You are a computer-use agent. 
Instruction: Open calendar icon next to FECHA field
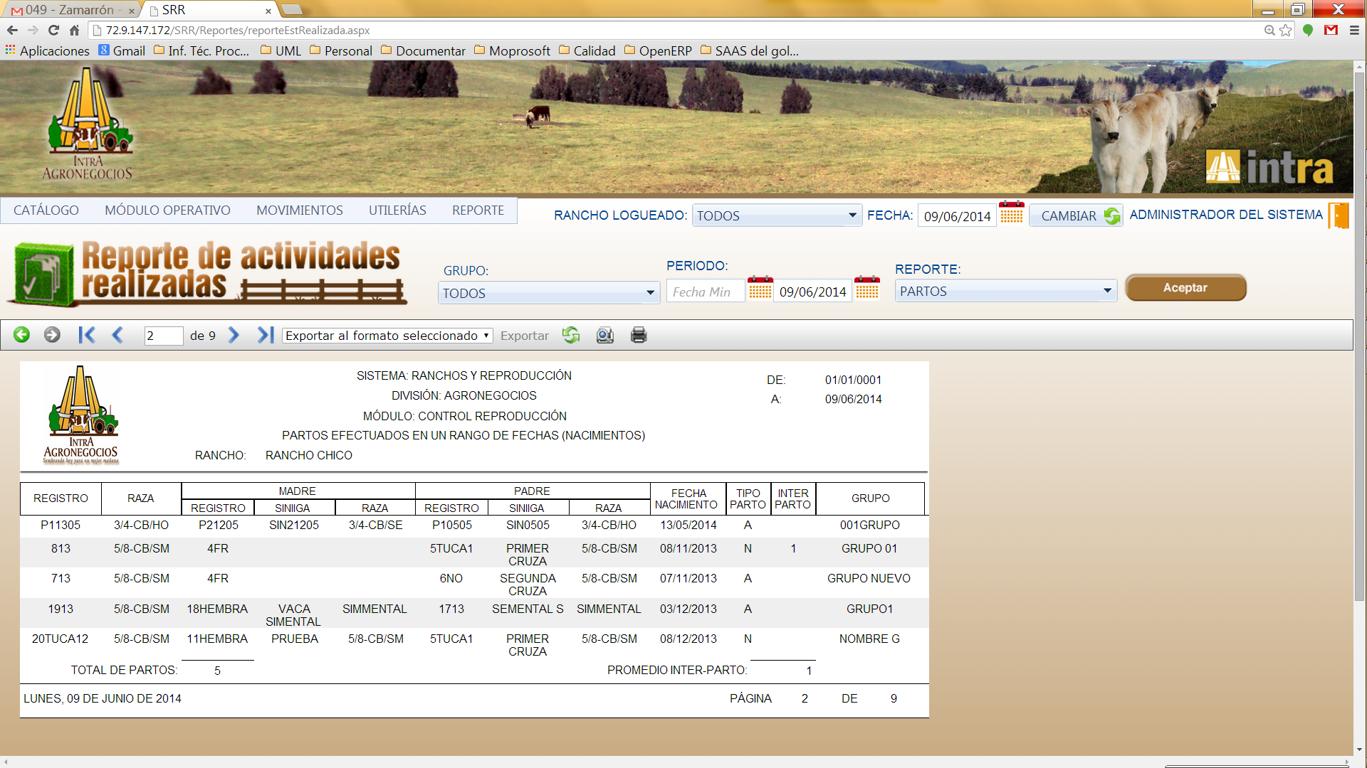[x=1011, y=213]
